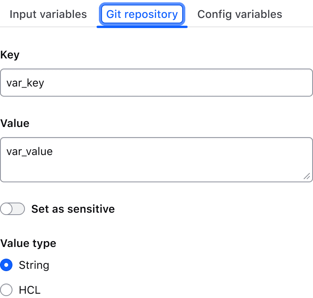
Task: Click the Value field label
Action: coord(15,123)
